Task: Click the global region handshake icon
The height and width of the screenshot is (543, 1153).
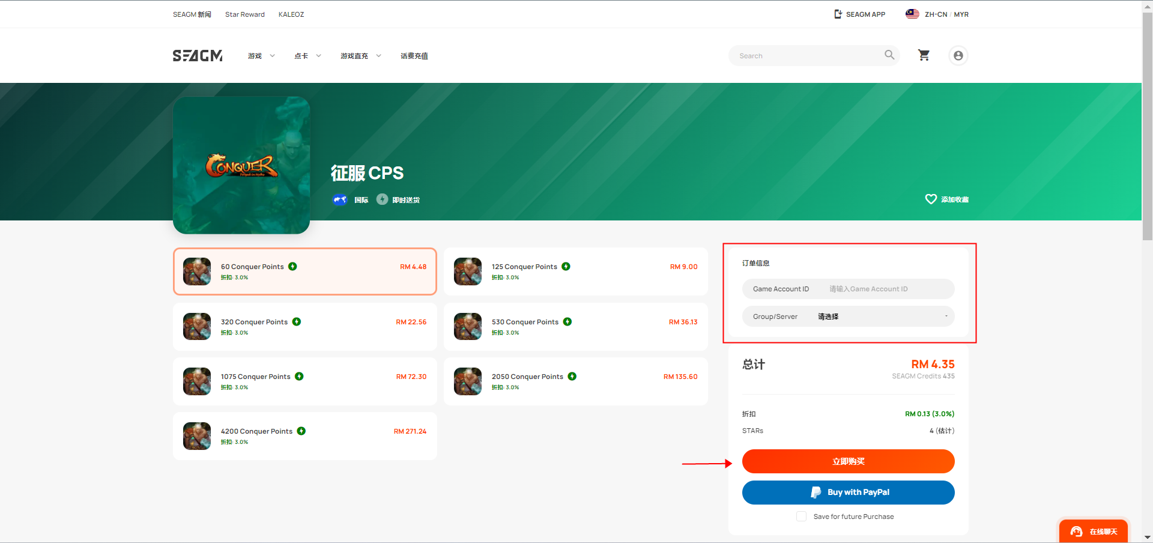Action: click(340, 199)
